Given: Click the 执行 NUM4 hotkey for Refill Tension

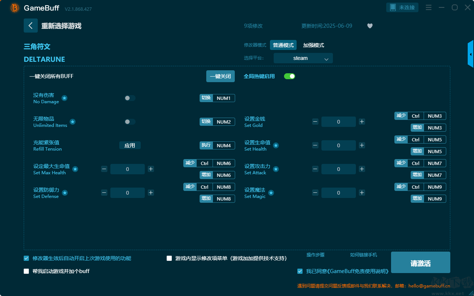Looking at the screenshot, I should click(217, 145).
